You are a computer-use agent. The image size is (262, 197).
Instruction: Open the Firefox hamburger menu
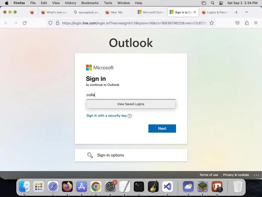256,23
